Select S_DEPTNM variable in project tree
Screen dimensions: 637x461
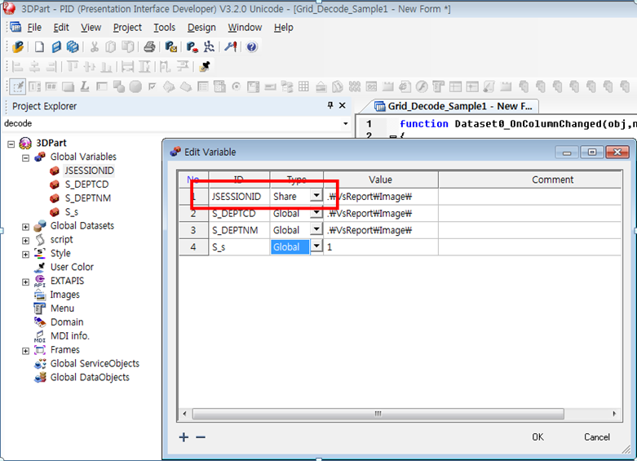coord(87,198)
